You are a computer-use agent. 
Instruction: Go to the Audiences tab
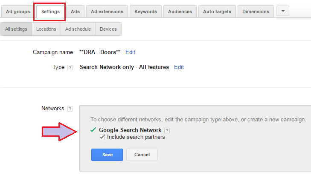click(x=180, y=11)
